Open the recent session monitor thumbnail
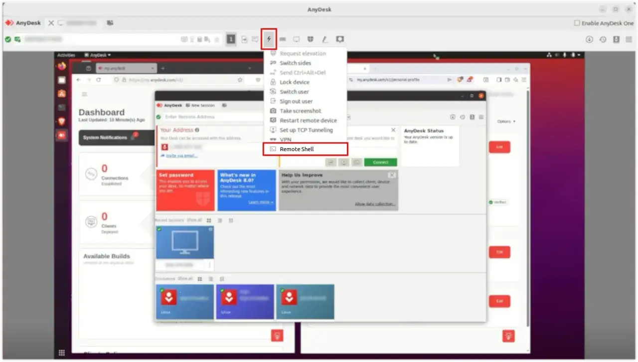The height and width of the screenshot is (362, 638). 185,242
